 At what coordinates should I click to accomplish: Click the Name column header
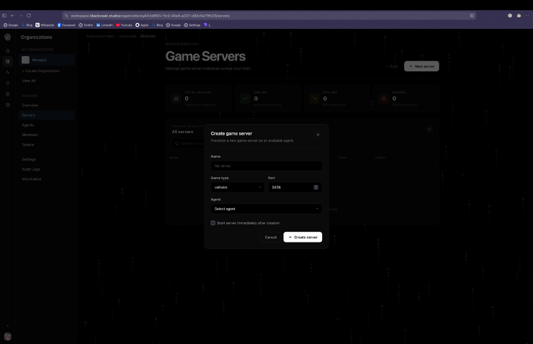click(x=174, y=158)
